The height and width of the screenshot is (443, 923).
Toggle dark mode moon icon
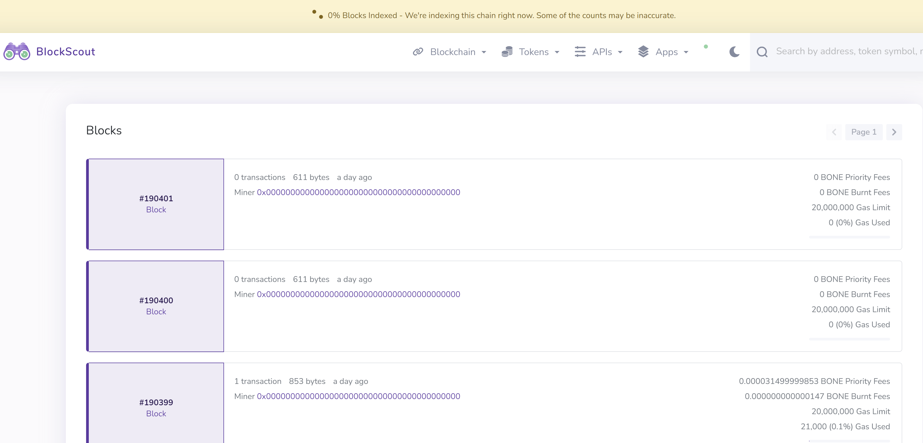click(x=734, y=52)
